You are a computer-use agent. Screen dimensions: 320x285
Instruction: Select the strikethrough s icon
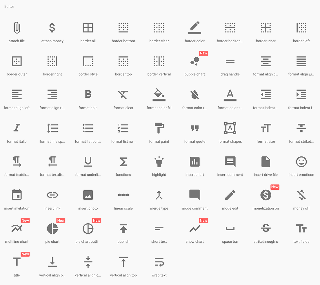[x=266, y=229]
